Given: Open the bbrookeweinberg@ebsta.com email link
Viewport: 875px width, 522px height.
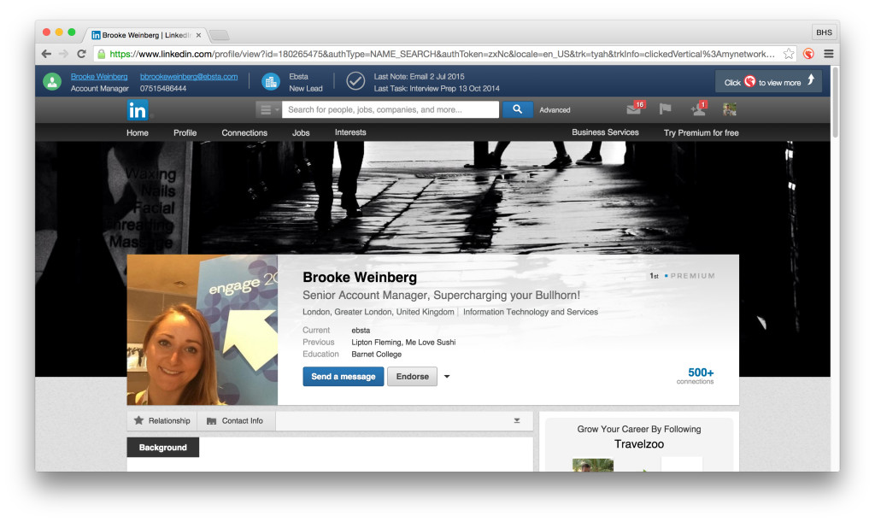Looking at the screenshot, I should click(x=189, y=76).
